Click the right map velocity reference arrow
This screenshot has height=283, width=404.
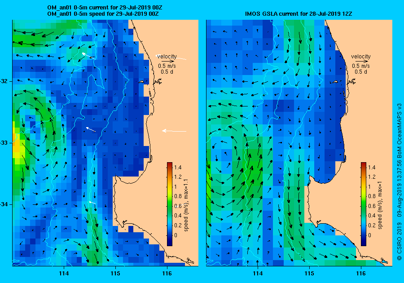pos(363,62)
